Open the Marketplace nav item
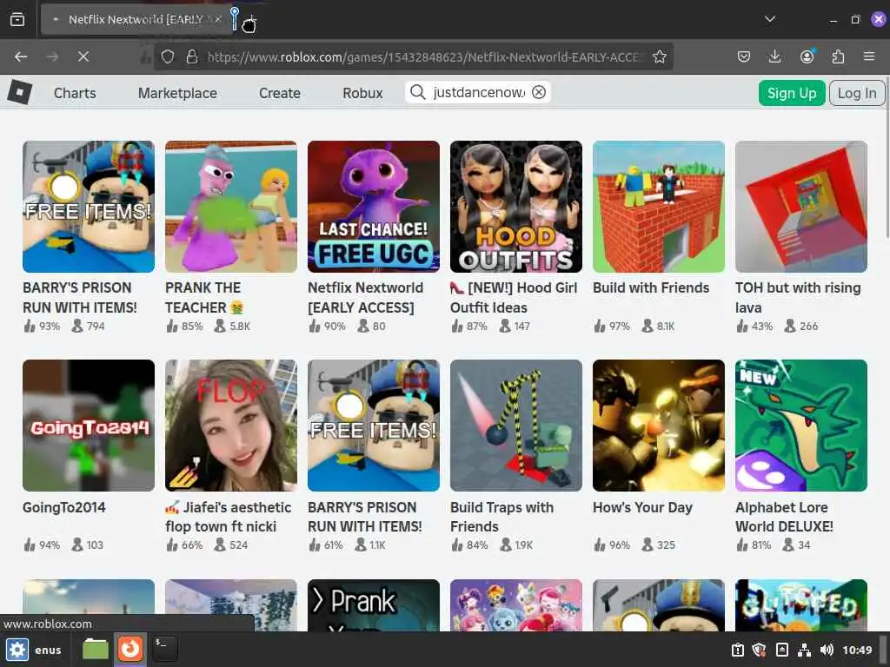 [x=177, y=93]
